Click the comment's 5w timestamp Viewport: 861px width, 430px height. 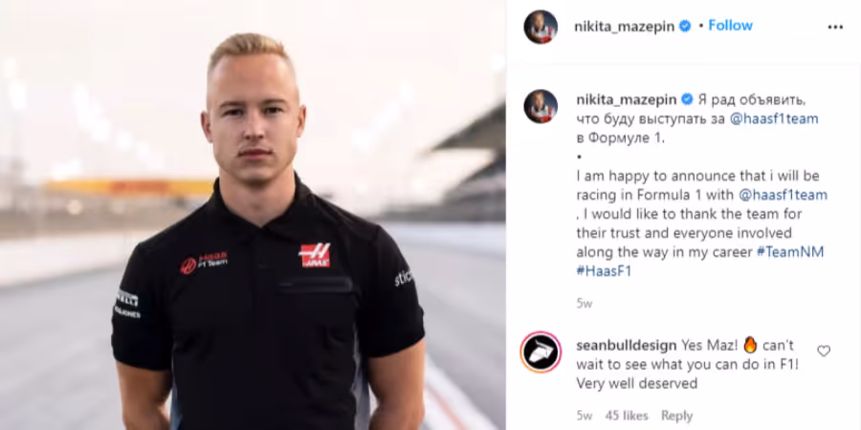[x=585, y=416]
